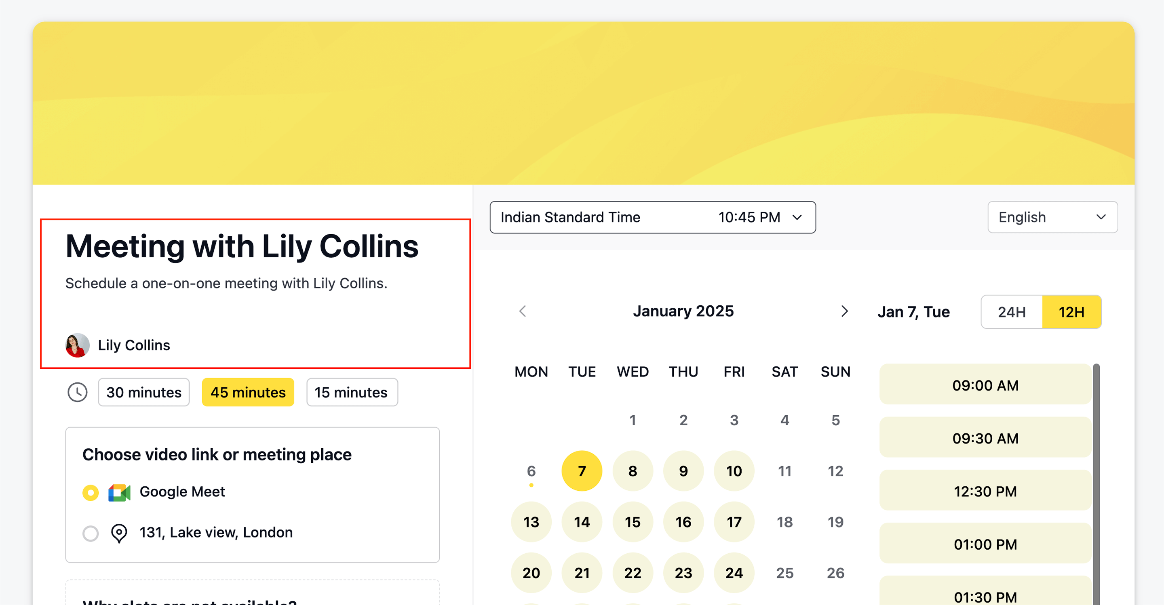Choose the 30 minutes duration
Screen dimensions: 1164x605
pos(144,392)
